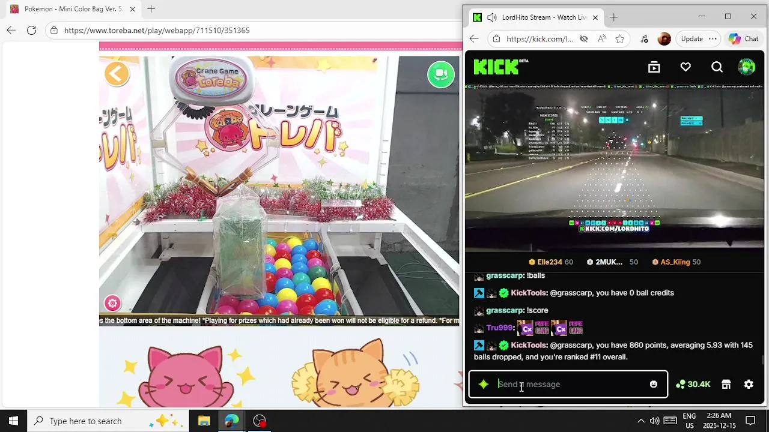Image resolution: width=769 pixels, height=432 pixels.
Task: Click the toreba.net address bar URL
Action: coord(156,30)
